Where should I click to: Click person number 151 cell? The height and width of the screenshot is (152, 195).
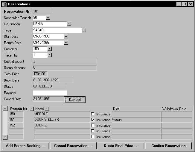point(16,120)
